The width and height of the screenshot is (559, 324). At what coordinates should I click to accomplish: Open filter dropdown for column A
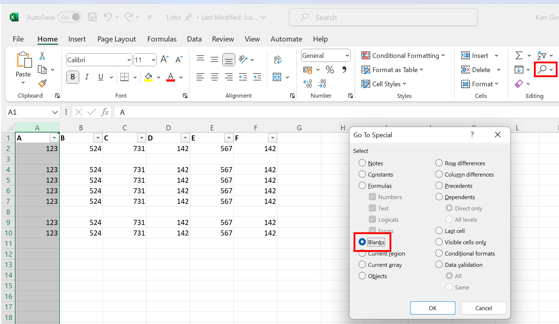[x=54, y=138]
